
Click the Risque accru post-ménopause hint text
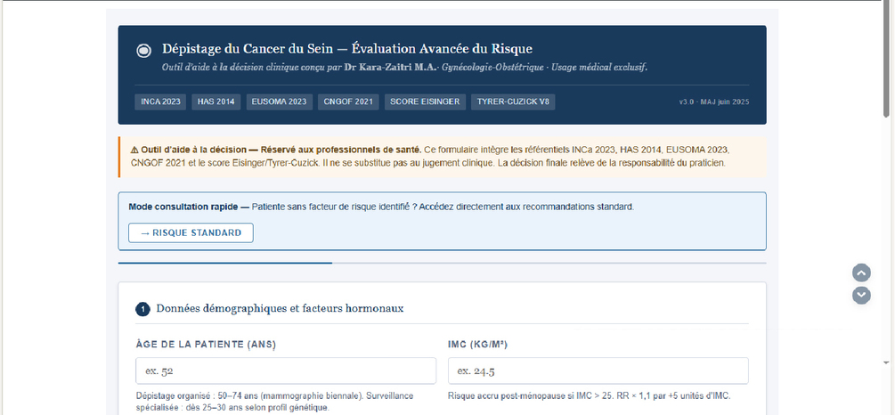click(x=589, y=396)
